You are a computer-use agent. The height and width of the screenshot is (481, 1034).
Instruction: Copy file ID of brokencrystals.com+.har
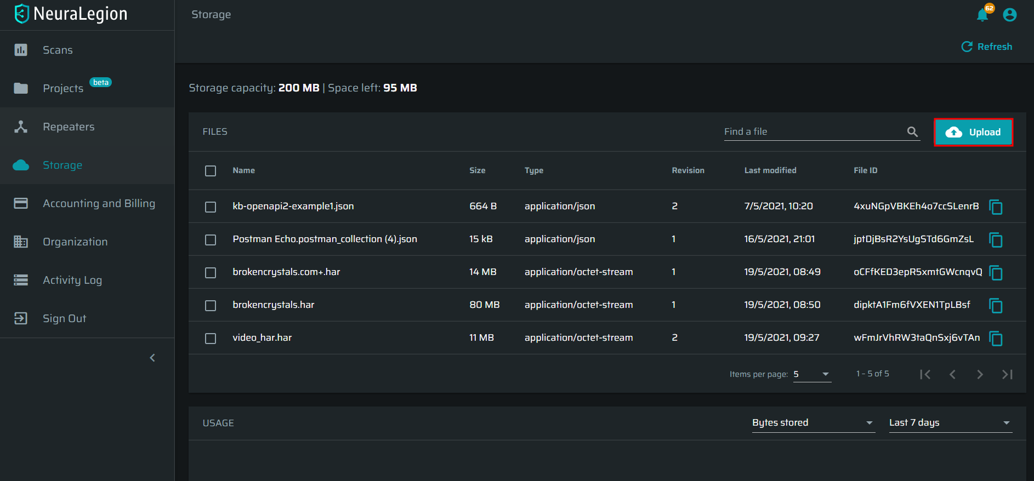(996, 273)
